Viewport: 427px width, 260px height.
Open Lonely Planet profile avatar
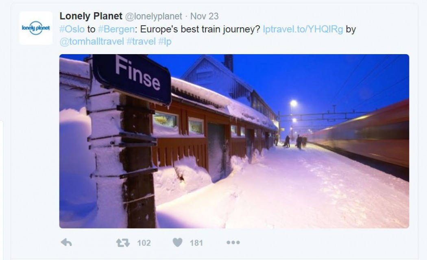click(36, 28)
